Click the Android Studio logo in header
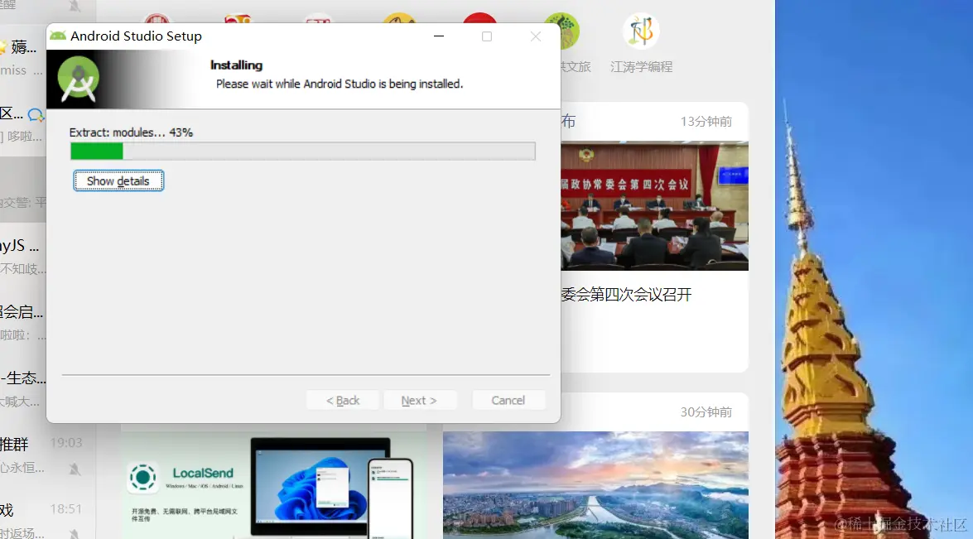 click(x=78, y=79)
